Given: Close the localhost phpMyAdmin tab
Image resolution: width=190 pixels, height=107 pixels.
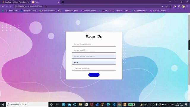Looking at the screenshot, I should point(29,2).
